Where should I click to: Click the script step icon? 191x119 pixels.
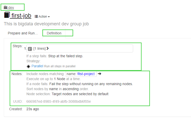click(x=30, y=49)
